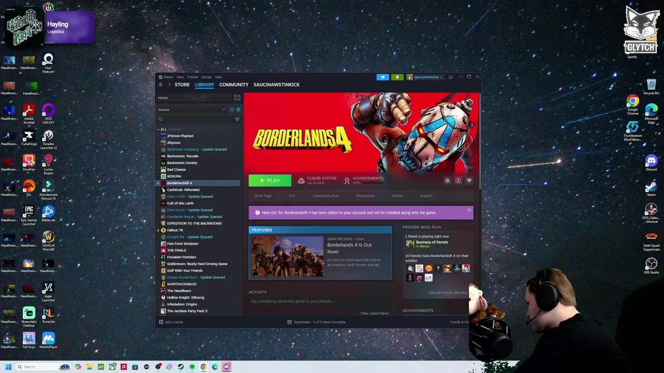The height and width of the screenshot is (373, 664).
Task: Open the featured Borderlands 4 news thumbnail
Action: (287, 256)
